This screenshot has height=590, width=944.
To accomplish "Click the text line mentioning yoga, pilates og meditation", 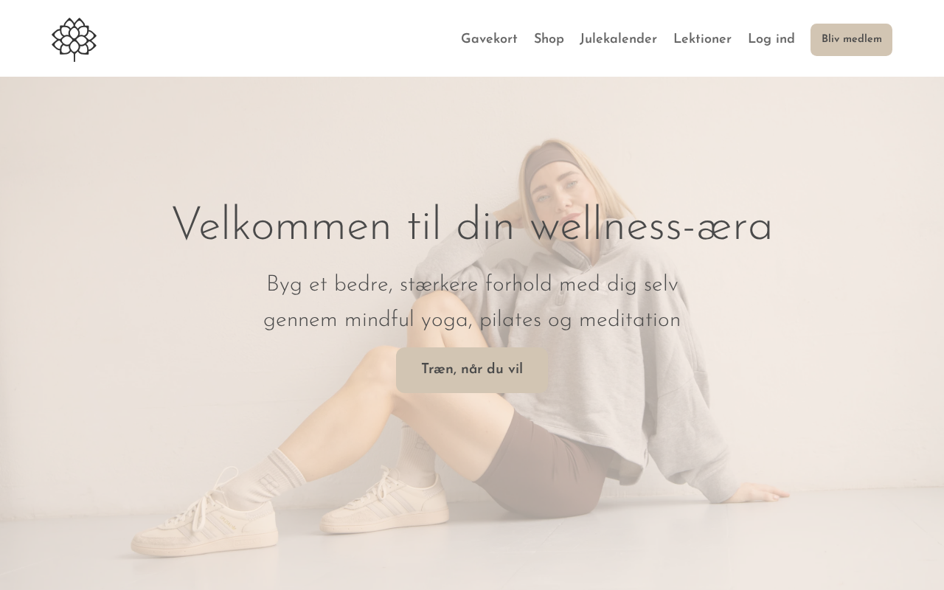I will tap(472, 321).
